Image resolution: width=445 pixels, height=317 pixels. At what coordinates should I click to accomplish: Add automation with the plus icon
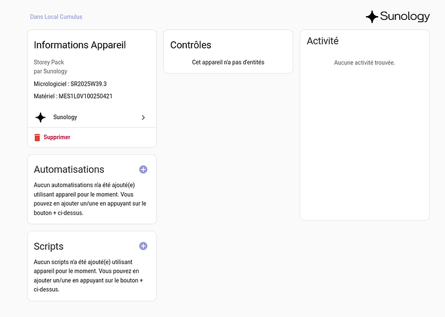coord(143,169)
